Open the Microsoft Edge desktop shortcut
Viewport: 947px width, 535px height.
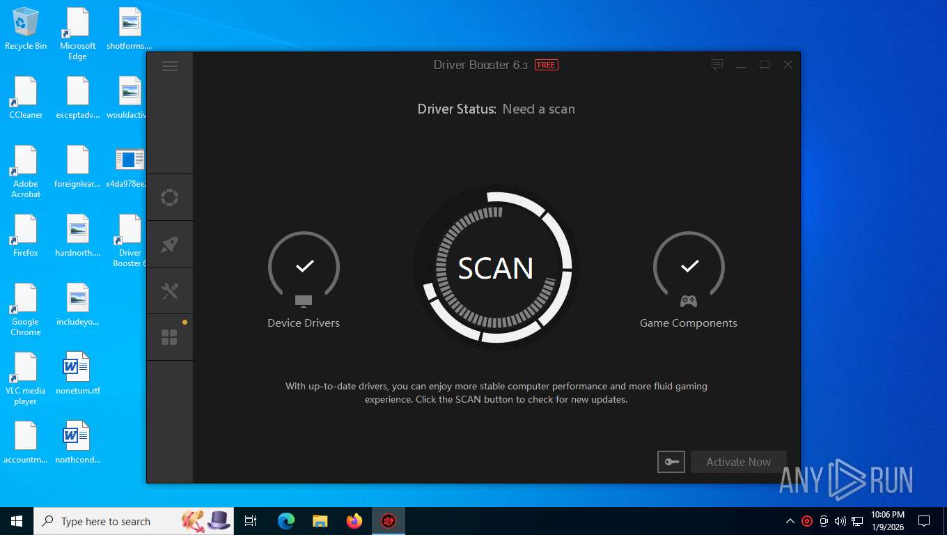point(78,34)
